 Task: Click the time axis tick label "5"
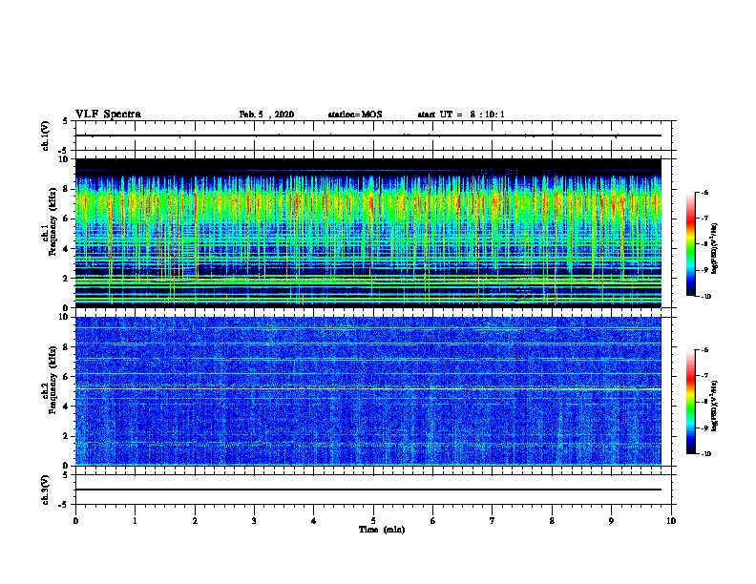[373, 521]
